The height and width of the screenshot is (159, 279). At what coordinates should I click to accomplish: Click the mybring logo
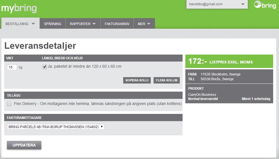click(x=19, y=8)
